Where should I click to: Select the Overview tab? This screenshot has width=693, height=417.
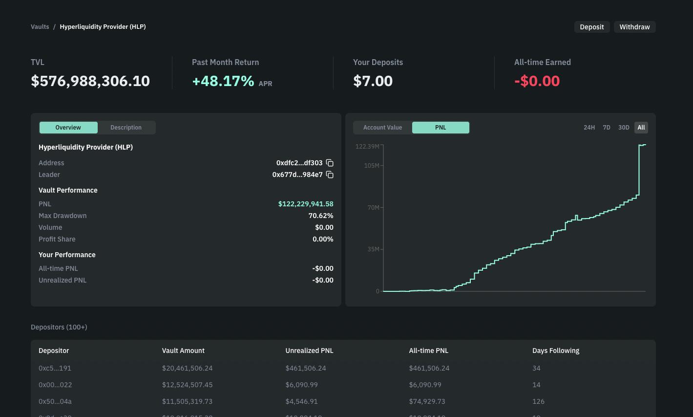68,128
